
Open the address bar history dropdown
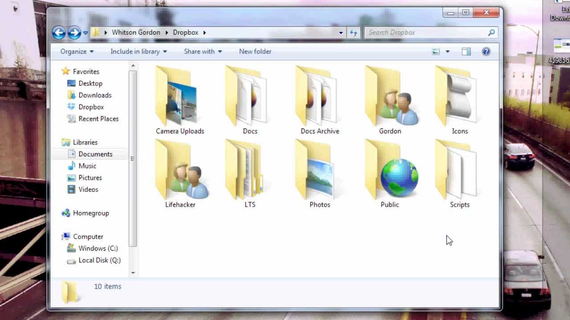(341, 32)
